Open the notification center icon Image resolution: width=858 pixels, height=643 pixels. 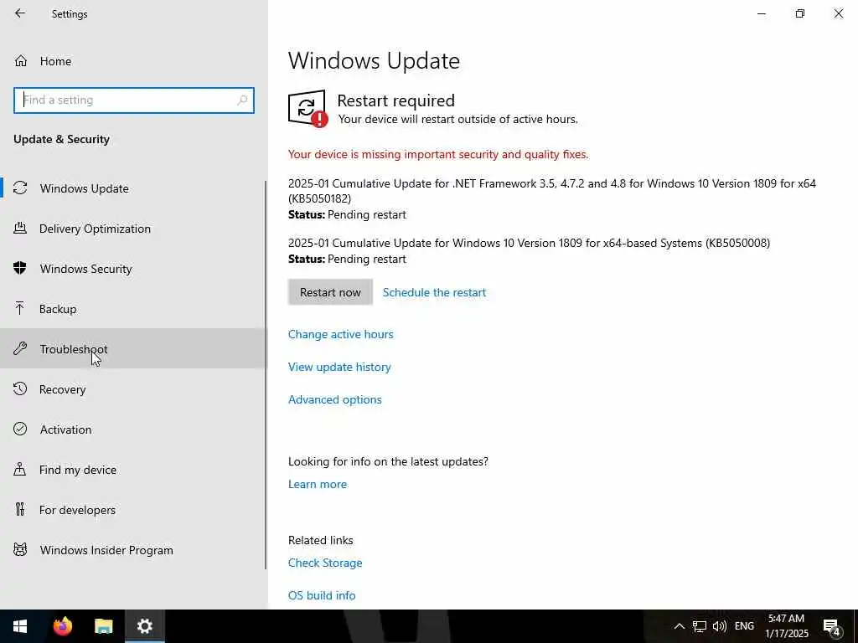[x=832, y=627]
